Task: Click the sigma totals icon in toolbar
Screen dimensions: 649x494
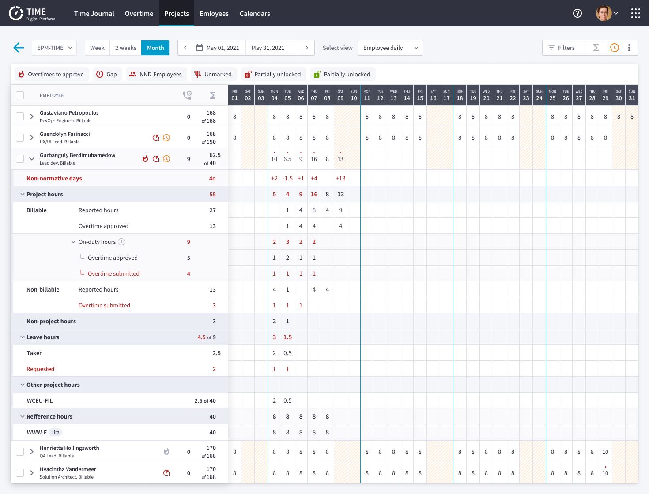Action: coord(596,48)
